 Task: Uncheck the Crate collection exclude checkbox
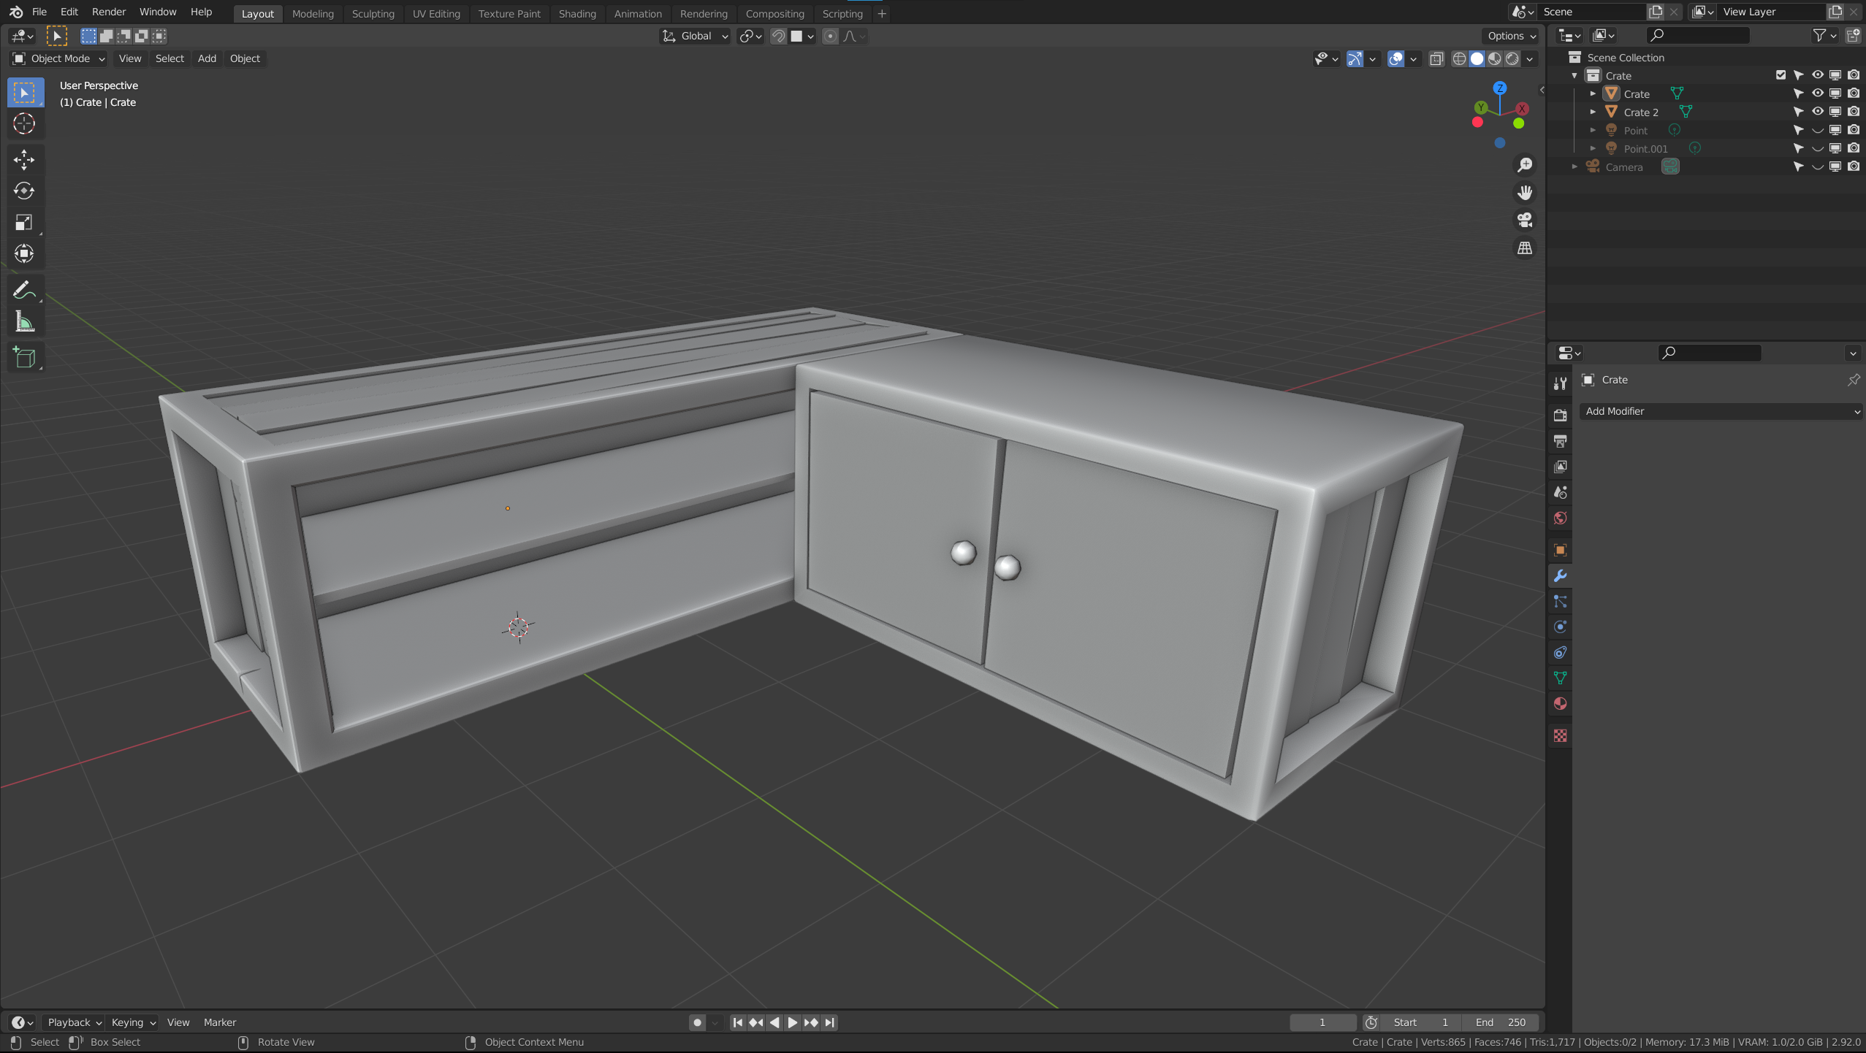[1781, 75]
